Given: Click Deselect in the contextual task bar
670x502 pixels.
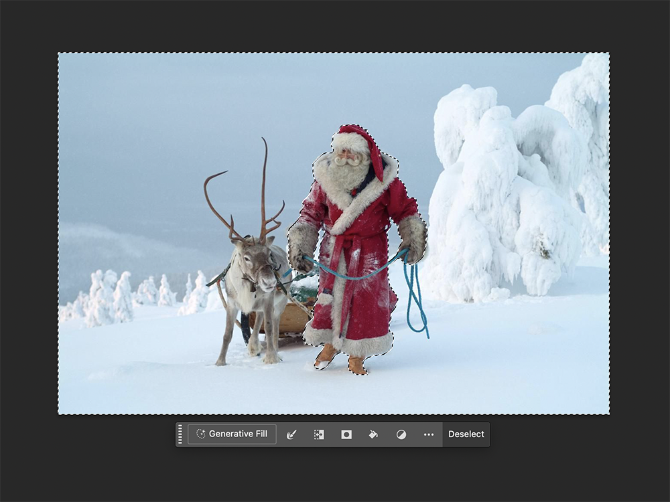Looking at the screenshot, I should (x=466, y=434).
